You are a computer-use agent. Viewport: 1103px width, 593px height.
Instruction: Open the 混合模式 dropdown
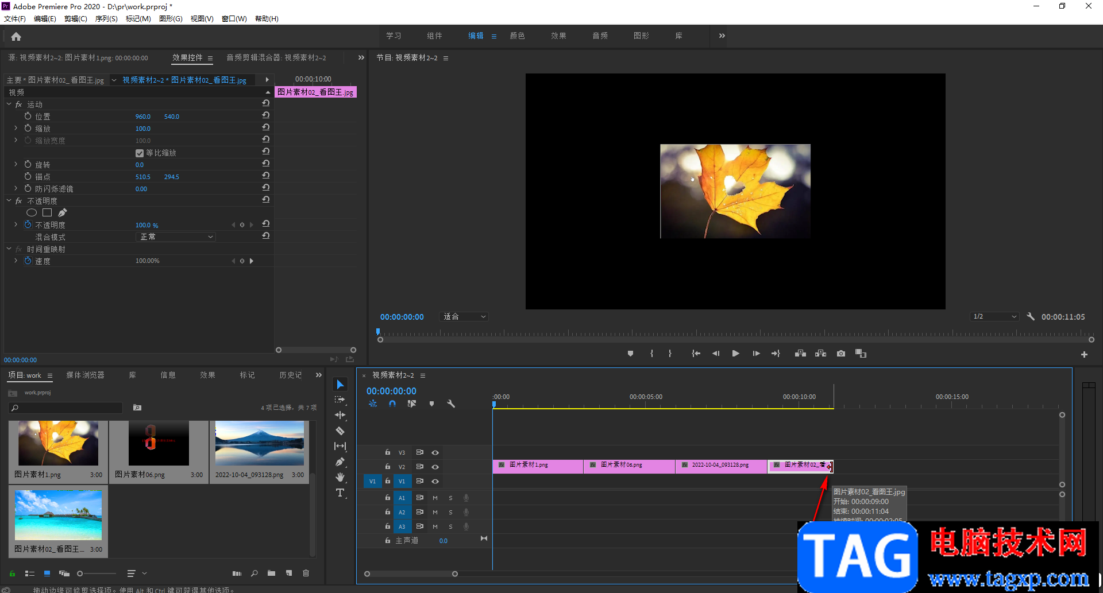(176, 237)
